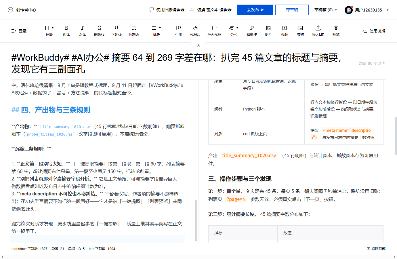The image size is (397, 259).
Task: Import a Markdown file (导入MD)
Action: click(x=318, y=31)
